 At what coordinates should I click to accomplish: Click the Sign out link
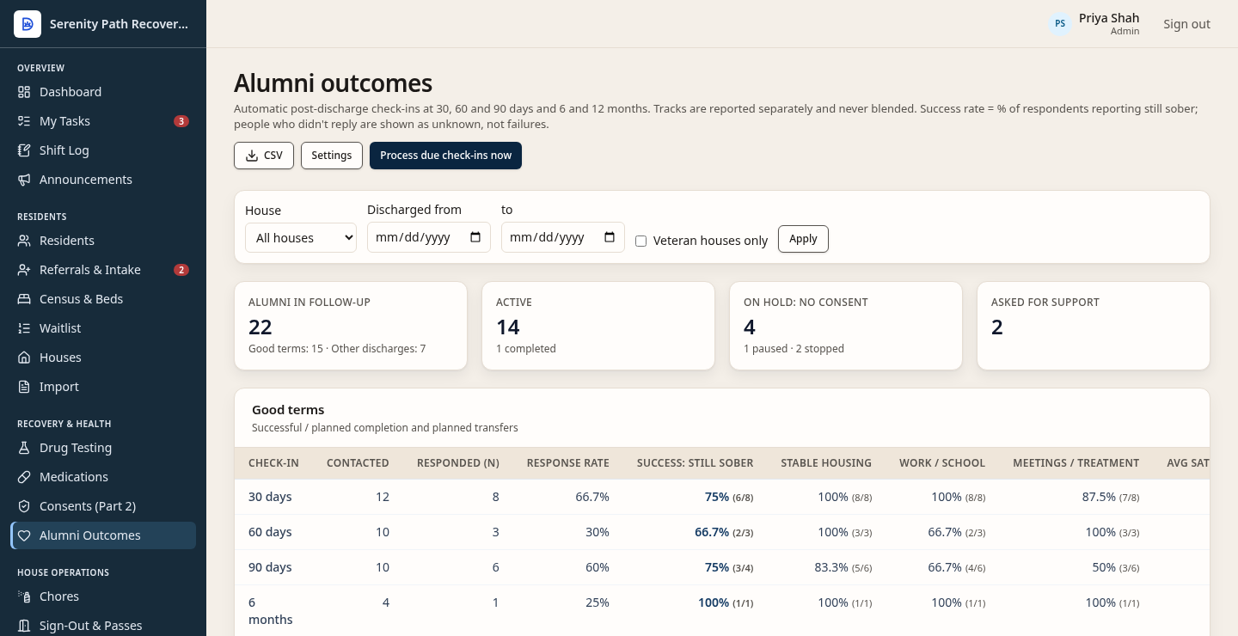pos(1186,24)
